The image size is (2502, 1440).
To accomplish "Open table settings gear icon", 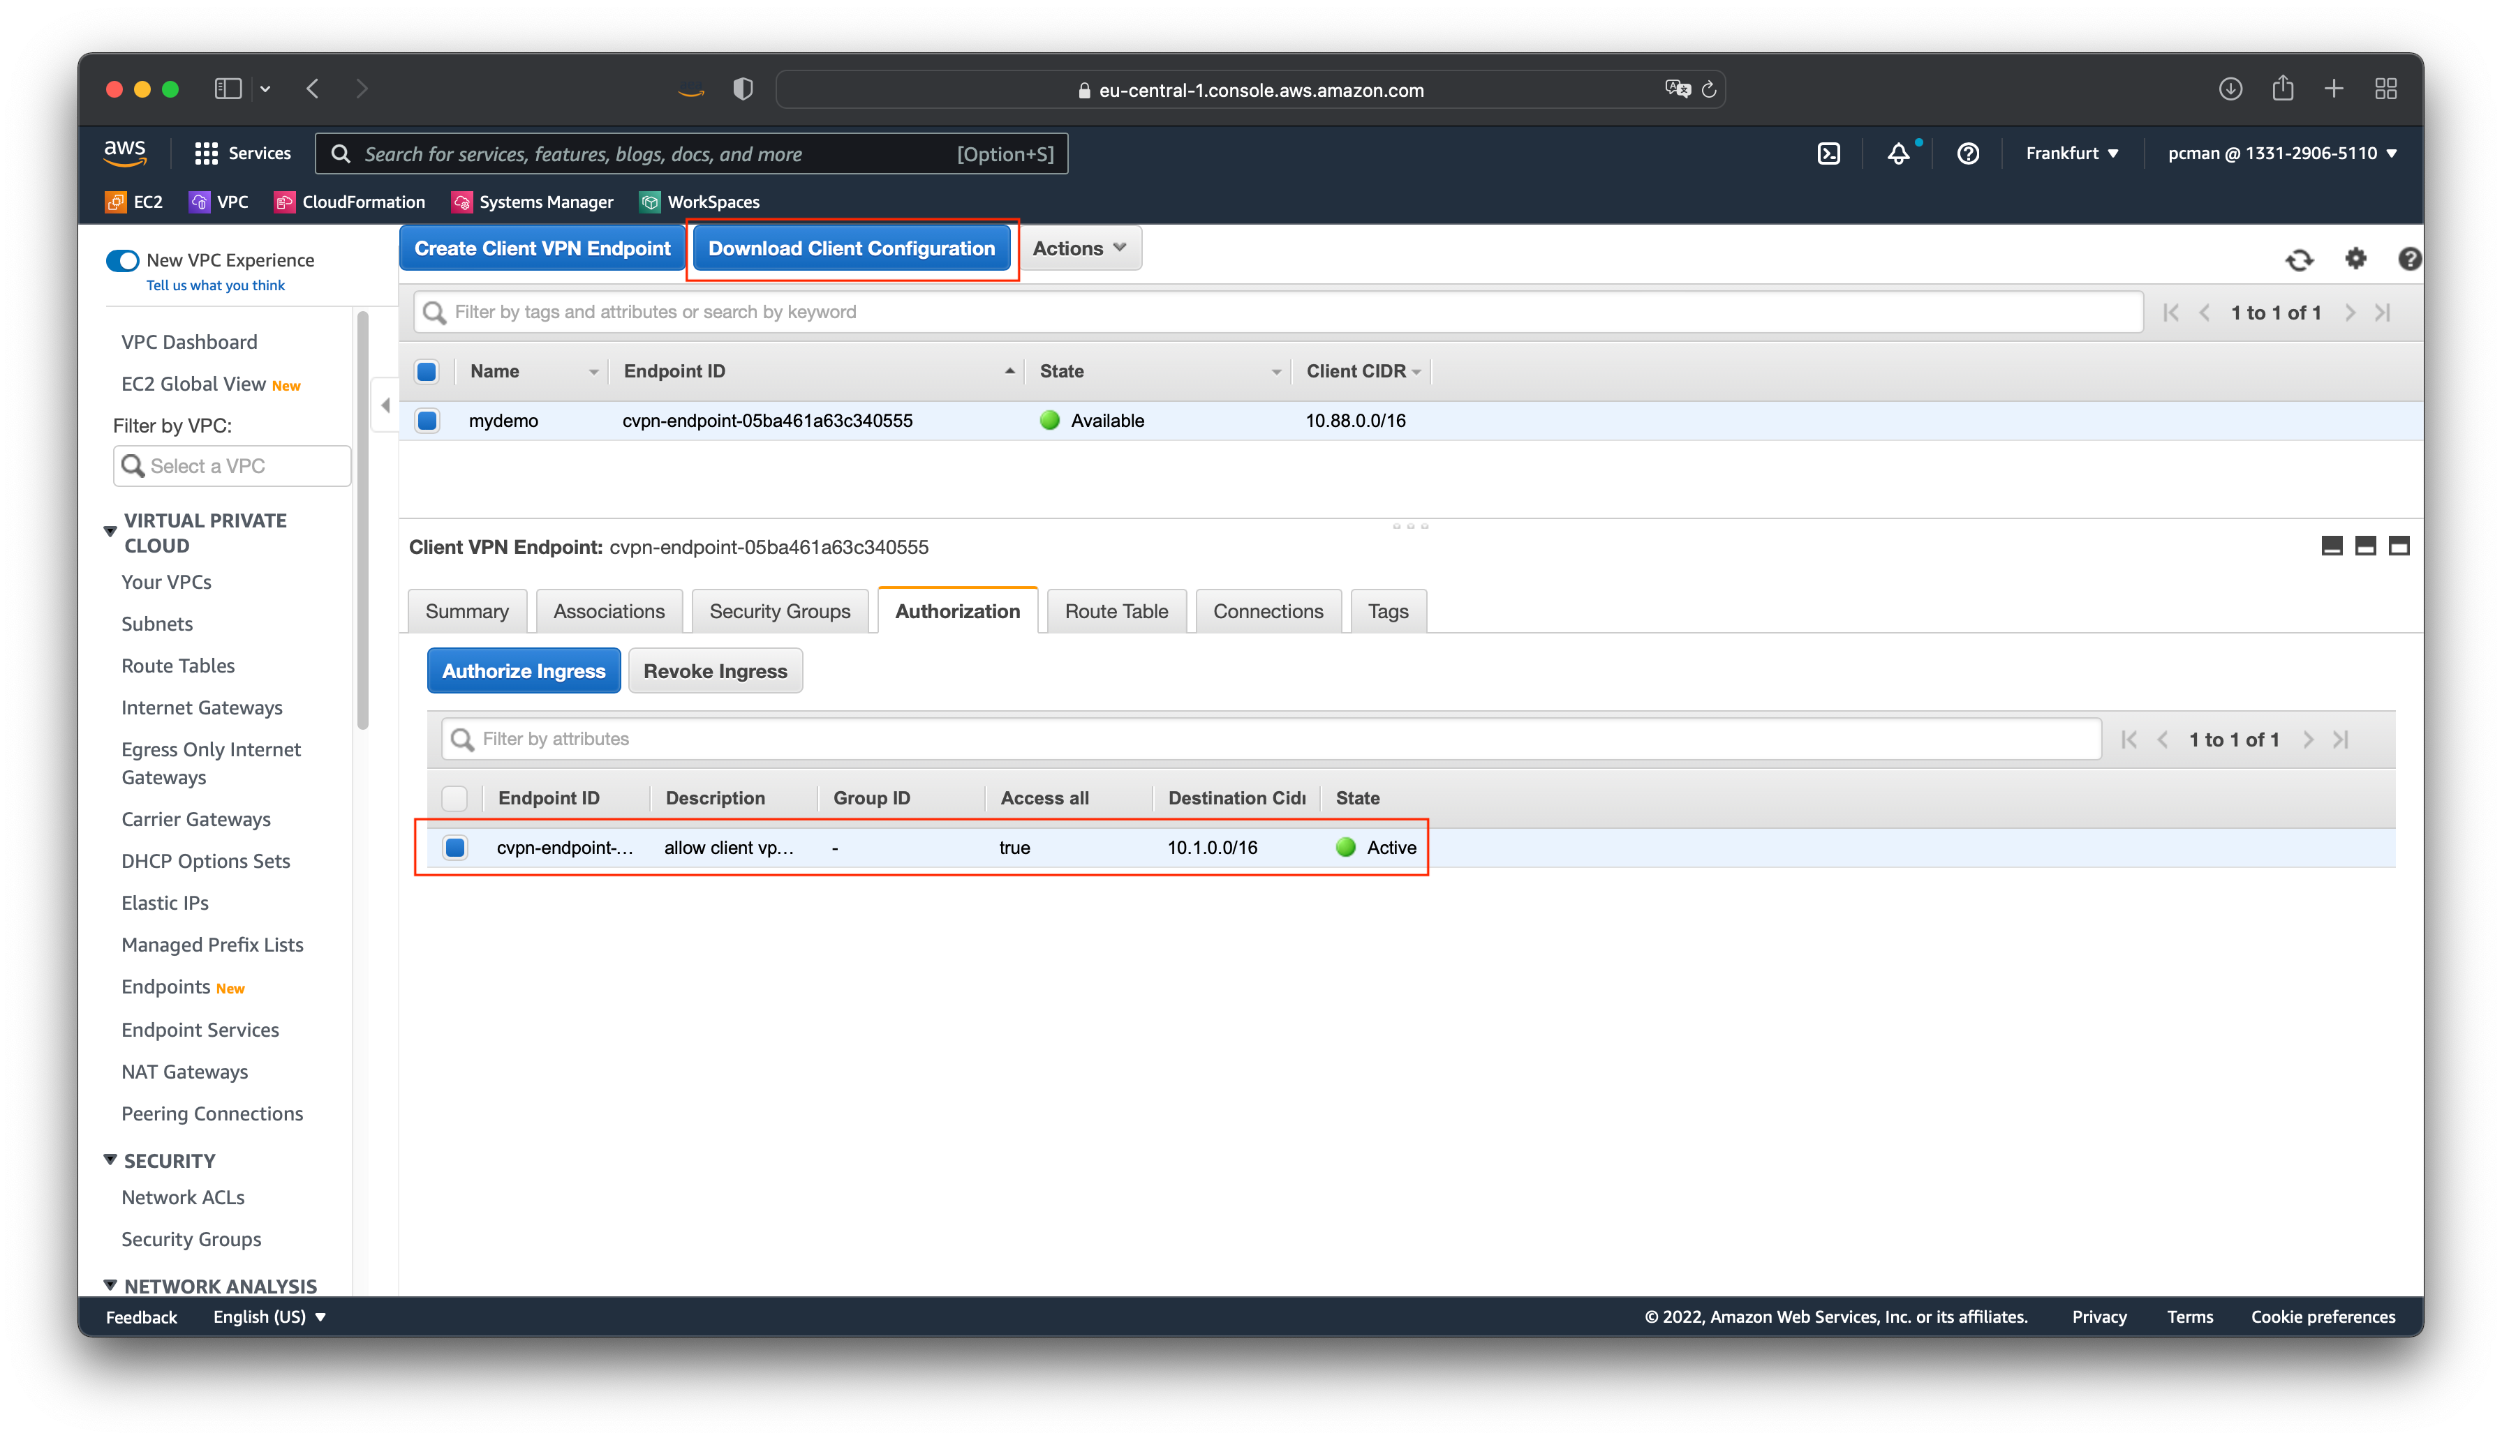I will pos(2355,258).
